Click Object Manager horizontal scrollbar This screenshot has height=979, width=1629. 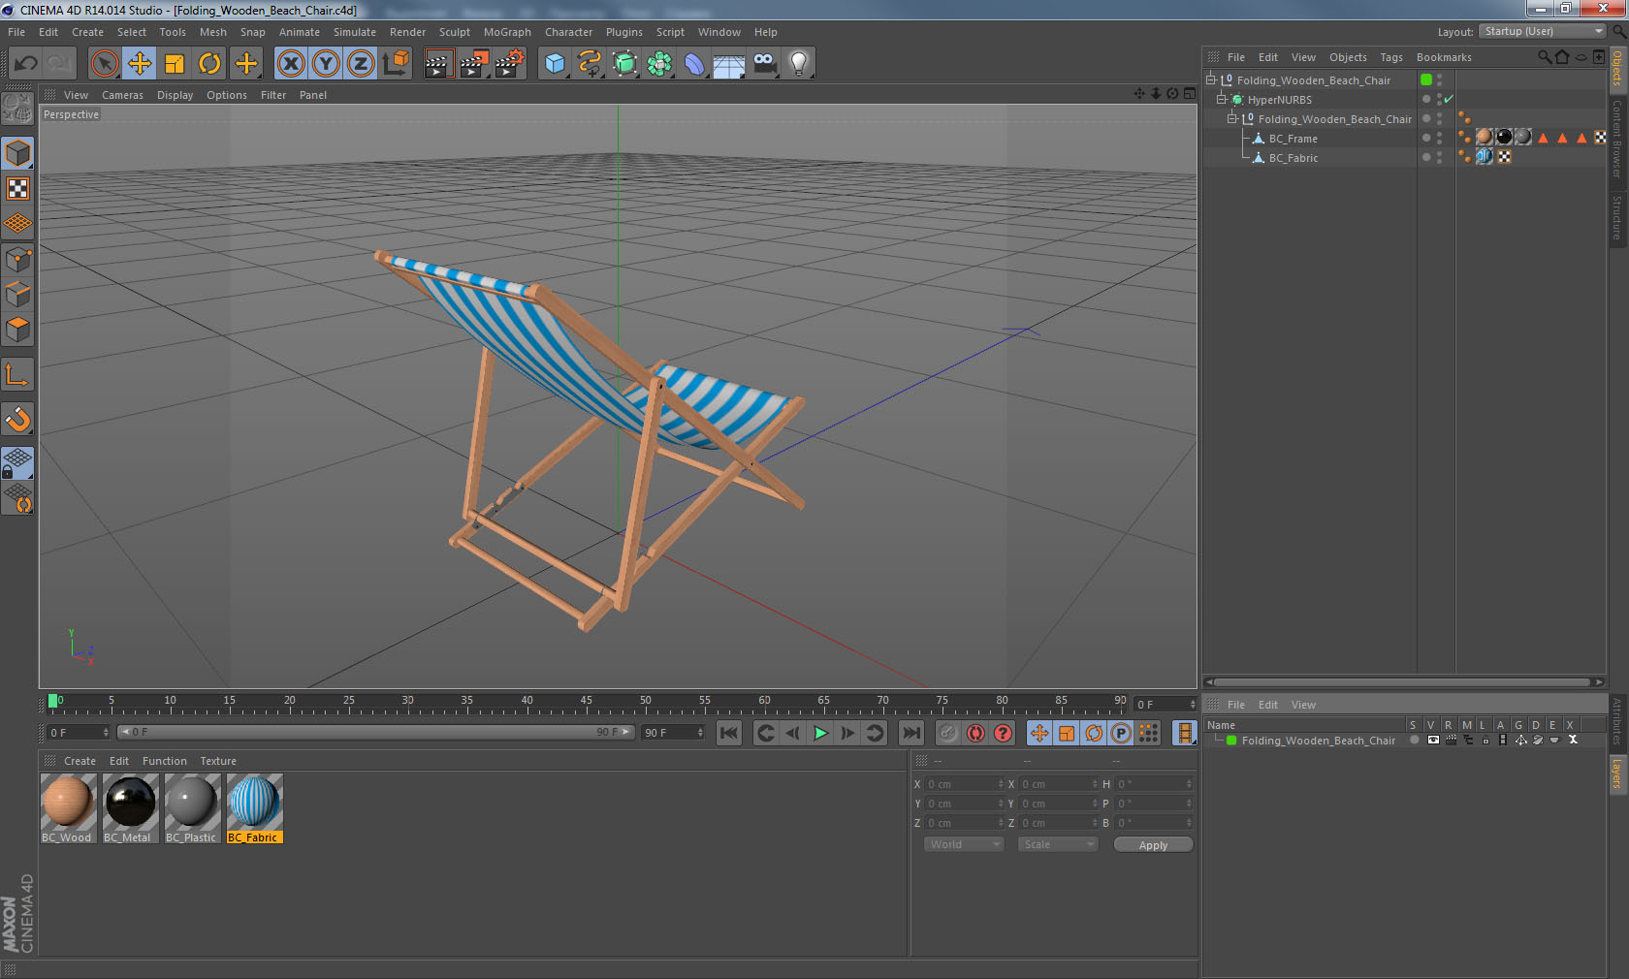pyautogui.click(x=1404, y=682)
